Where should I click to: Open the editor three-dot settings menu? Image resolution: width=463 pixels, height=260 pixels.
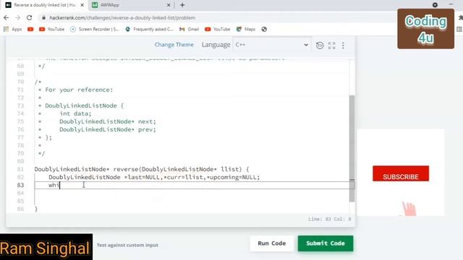pyautogui.click(x=343, y=45)
